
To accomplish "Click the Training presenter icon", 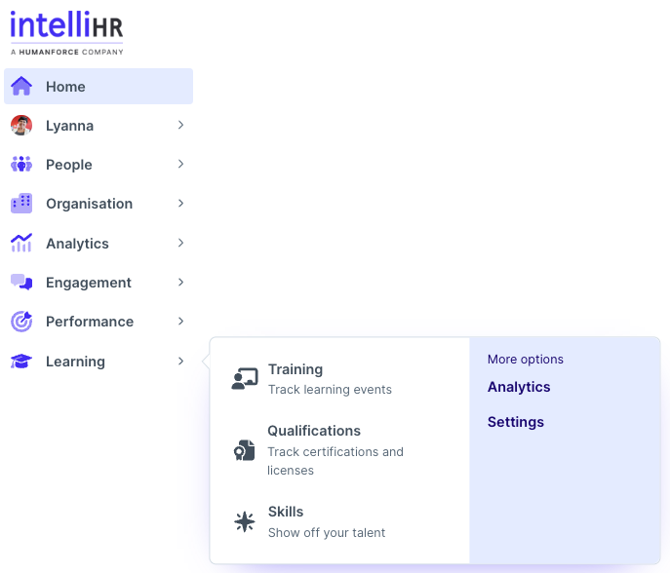I will 245,379.
